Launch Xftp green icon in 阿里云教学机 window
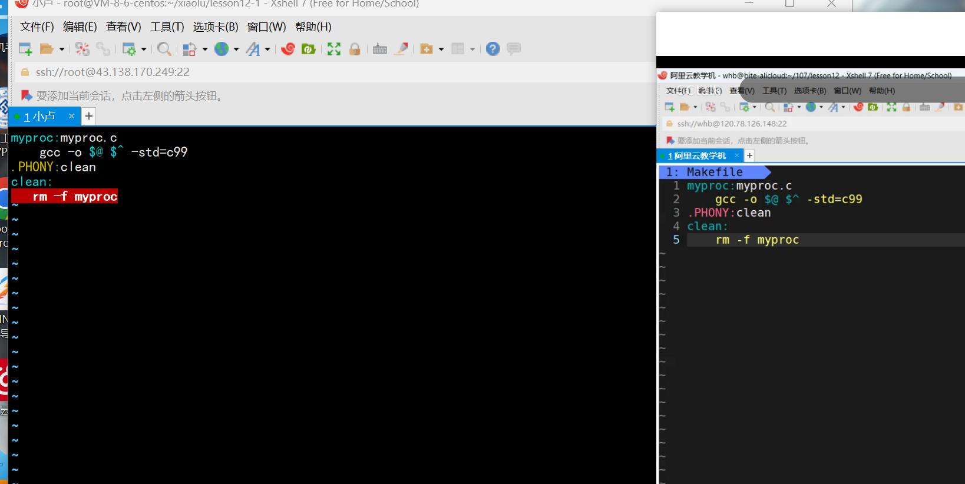 tap(873, 107)
